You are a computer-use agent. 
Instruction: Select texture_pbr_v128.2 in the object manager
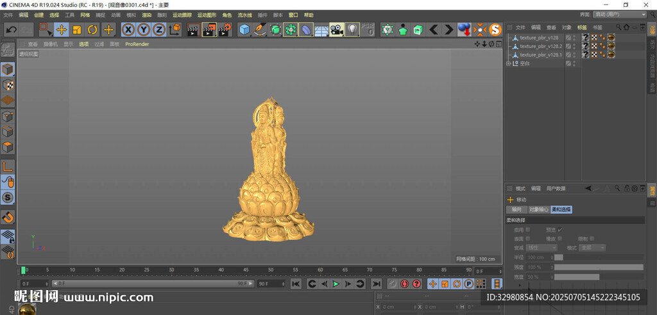pyautogui.click(x=540, y=46)
